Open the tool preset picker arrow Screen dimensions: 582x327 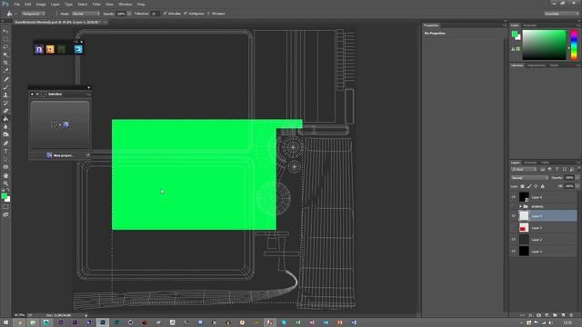(16, 14)
